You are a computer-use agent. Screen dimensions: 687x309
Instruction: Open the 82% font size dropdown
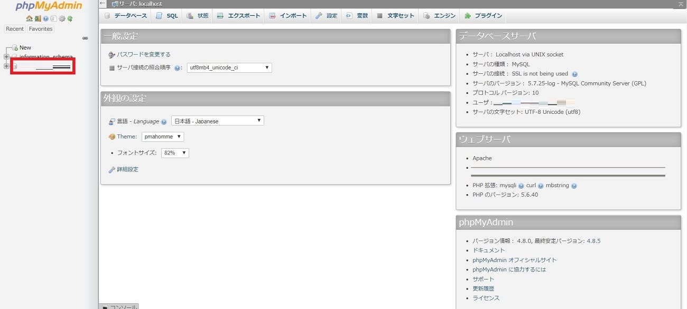click(x=175, y=153)
